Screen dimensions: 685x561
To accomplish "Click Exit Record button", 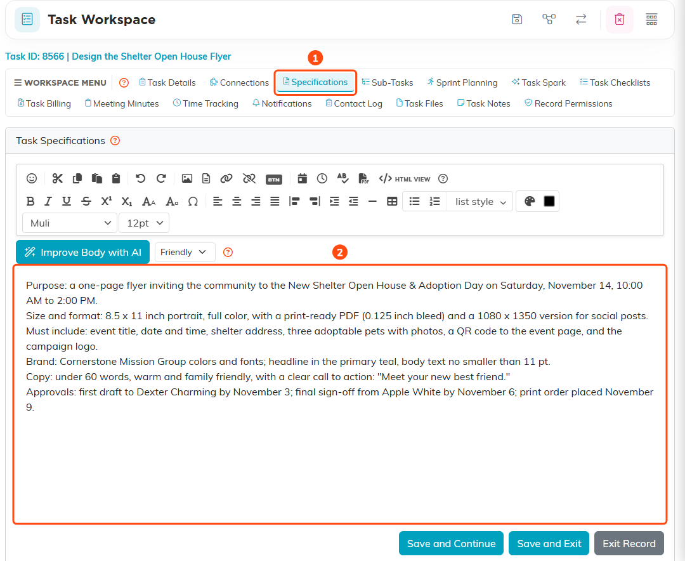I will coord(629,543).
